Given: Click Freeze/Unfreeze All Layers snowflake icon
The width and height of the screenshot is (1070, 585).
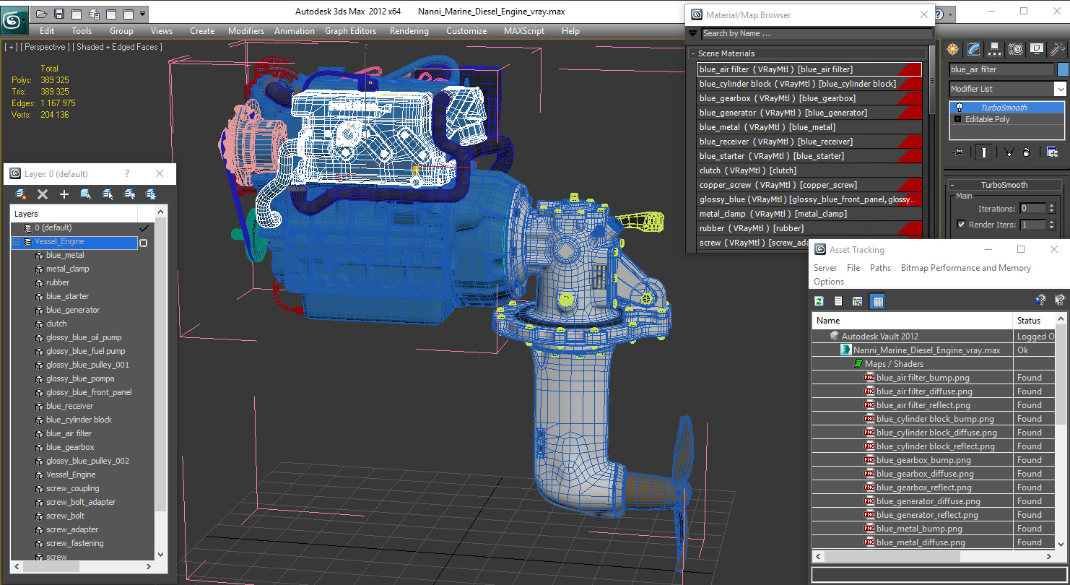Looking at the screenshot, I should click(151, 194).
